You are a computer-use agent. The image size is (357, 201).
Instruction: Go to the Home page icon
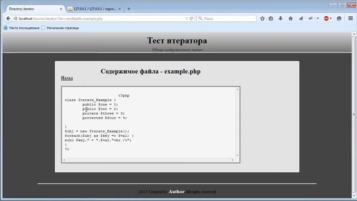(291, 18)
